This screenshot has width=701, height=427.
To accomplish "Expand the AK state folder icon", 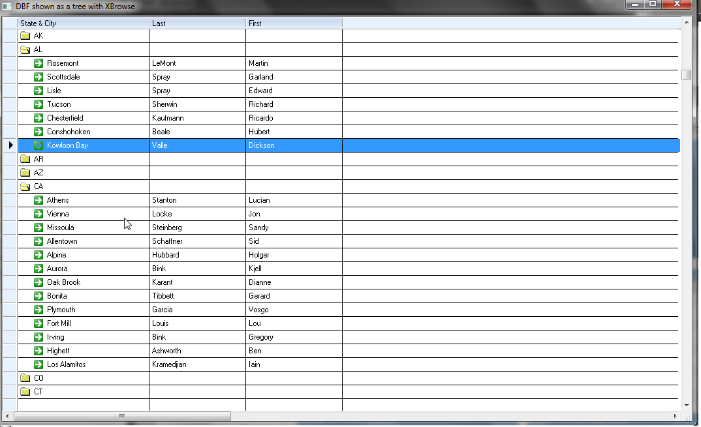I will [x=25, y=36].
